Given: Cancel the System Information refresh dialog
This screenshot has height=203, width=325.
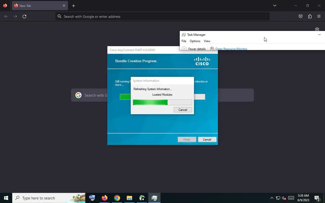Looking at the screenshot, I should (x=183, y=110).
